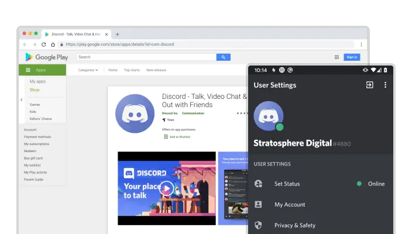Open Payment methods link

point(37,137)
